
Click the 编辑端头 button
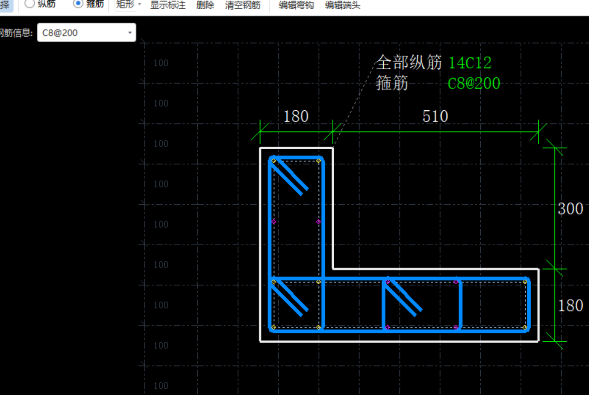click(343, 5)
